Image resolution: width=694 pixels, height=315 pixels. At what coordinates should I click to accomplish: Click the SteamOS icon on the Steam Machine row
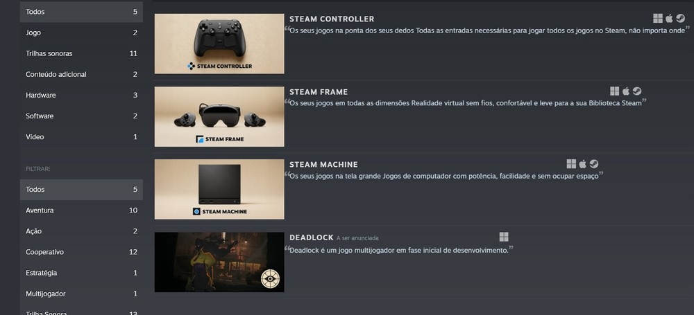click(x=594, y=164)
